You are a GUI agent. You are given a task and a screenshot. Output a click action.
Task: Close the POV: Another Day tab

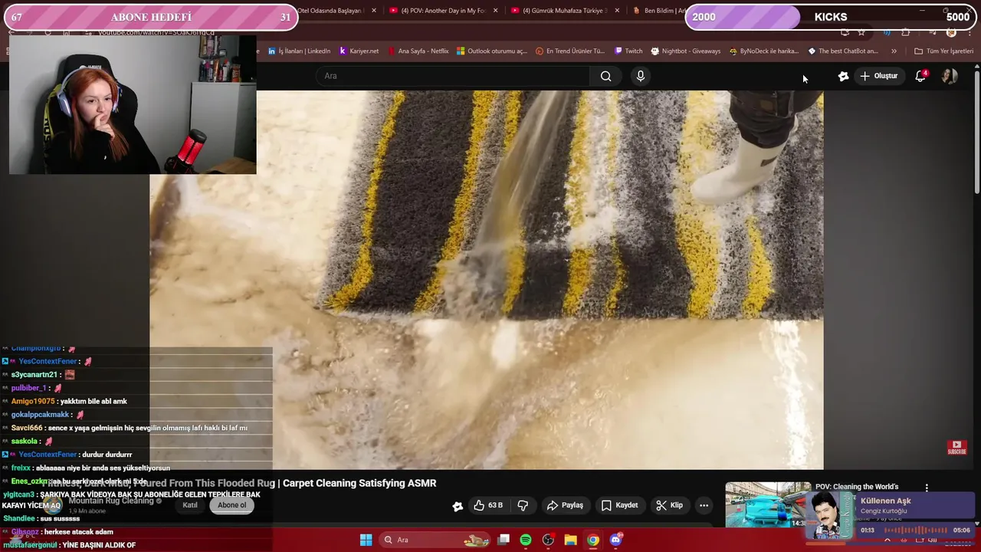click(496, 11)
